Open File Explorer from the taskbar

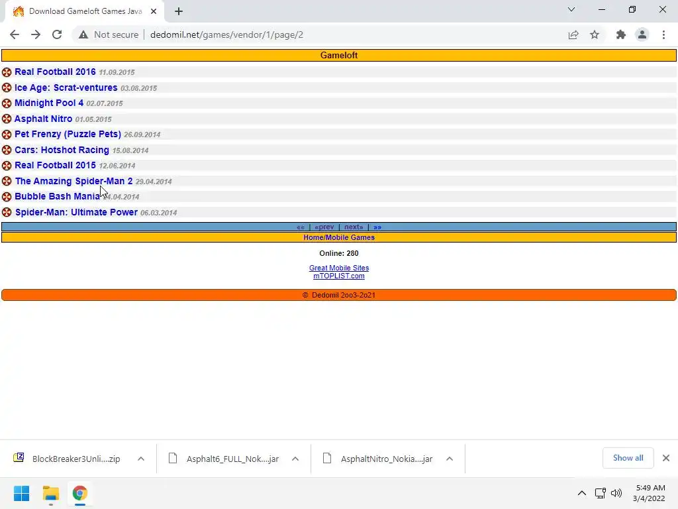pyautogui.click(x=51, y=493)
